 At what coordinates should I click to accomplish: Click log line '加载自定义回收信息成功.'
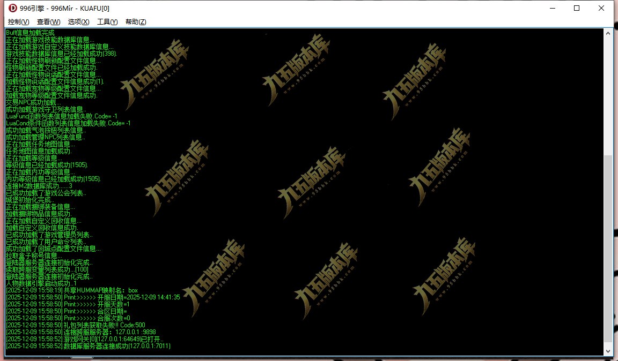pyautogui.click(x=42, y=228)
